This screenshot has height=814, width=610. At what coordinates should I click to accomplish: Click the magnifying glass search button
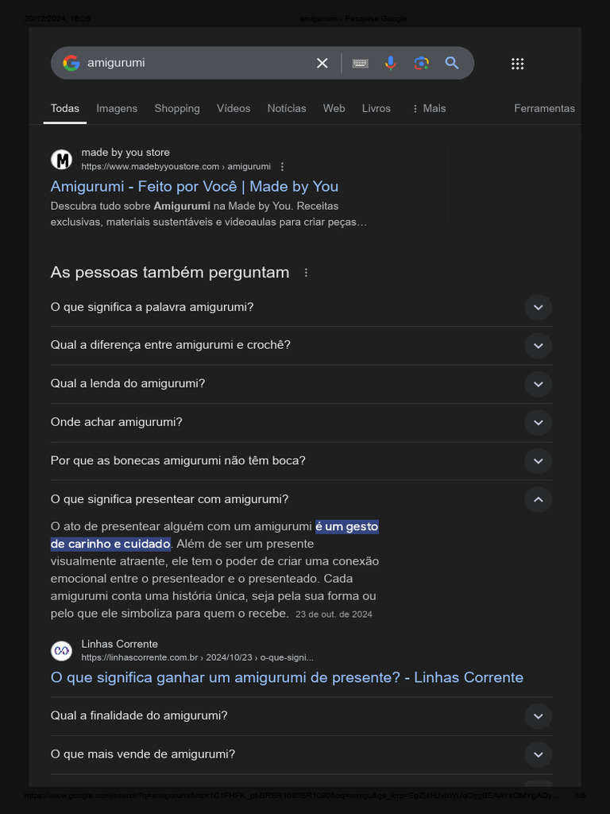pos(452,64)
